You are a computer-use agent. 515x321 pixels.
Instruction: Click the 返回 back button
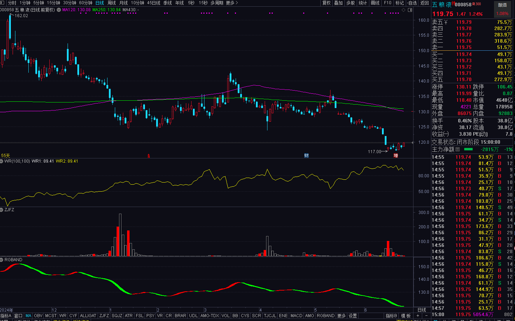(425, 3)
